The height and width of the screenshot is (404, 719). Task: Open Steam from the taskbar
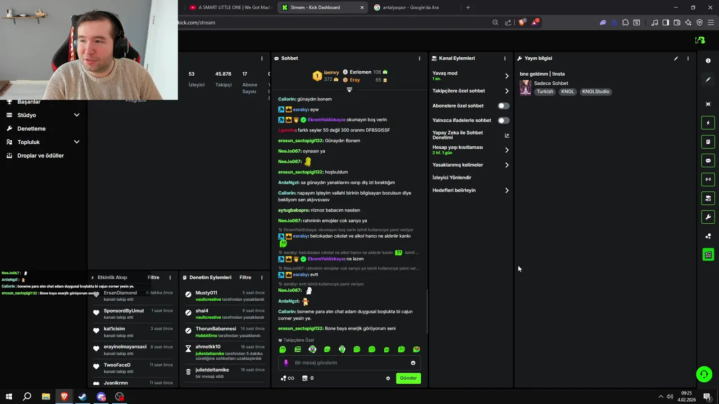point(83,397)
